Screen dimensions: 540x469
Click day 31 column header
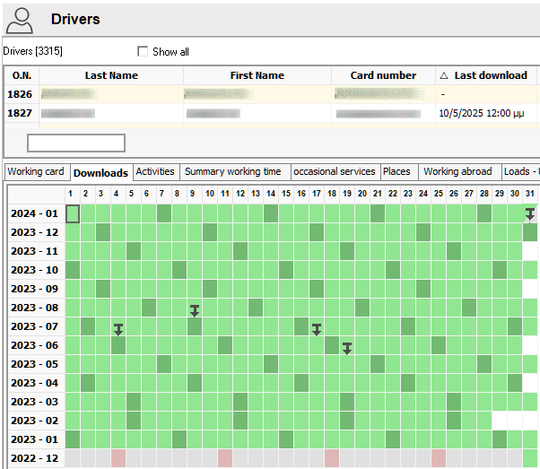tap(530, 194)
